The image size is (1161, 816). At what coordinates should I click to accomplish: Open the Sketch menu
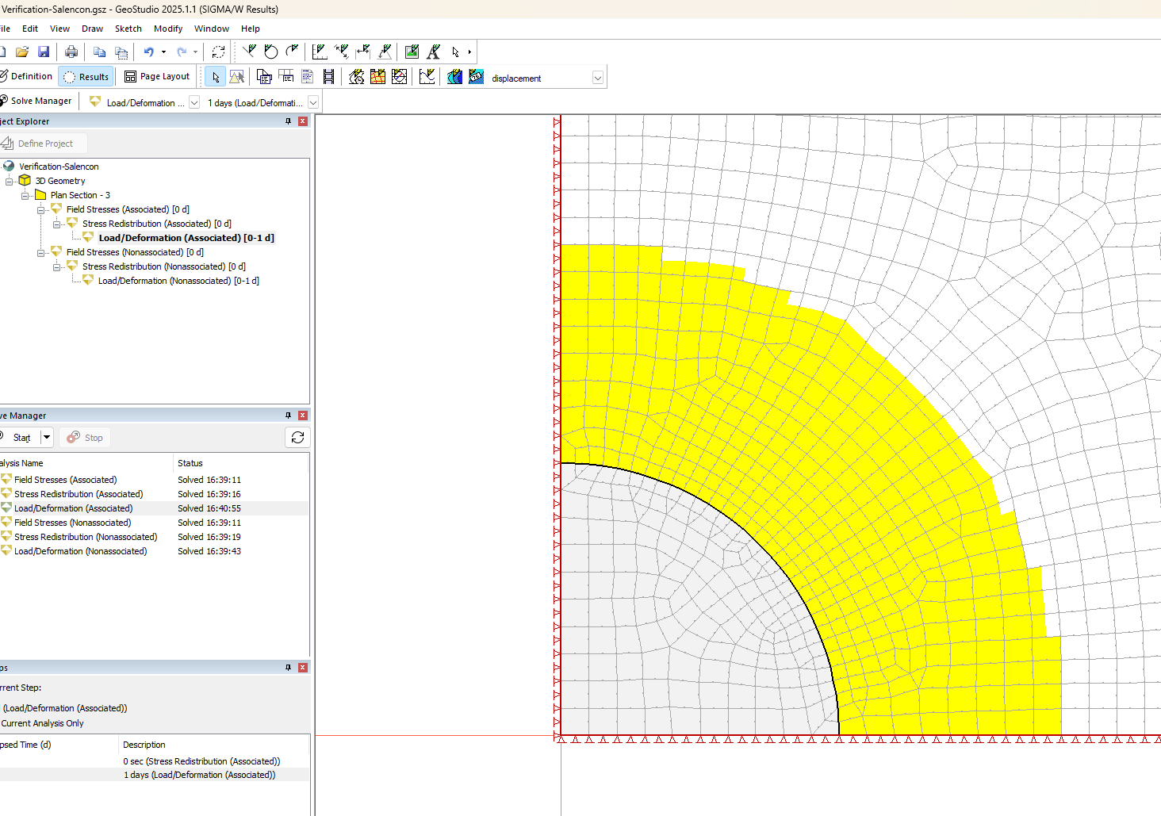(x=128, y=29)
